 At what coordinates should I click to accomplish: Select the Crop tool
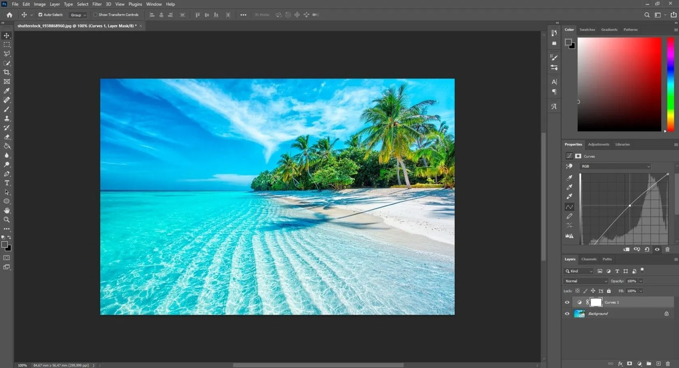(7, 72)
